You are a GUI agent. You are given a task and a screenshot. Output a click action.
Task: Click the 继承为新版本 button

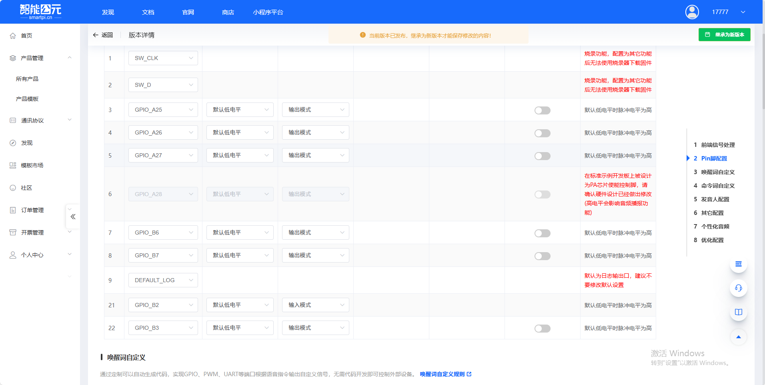tap(724, 35)
